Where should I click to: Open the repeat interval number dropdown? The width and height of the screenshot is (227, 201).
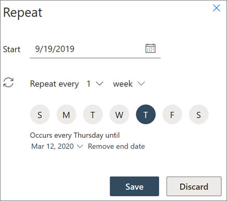(95, 84)
